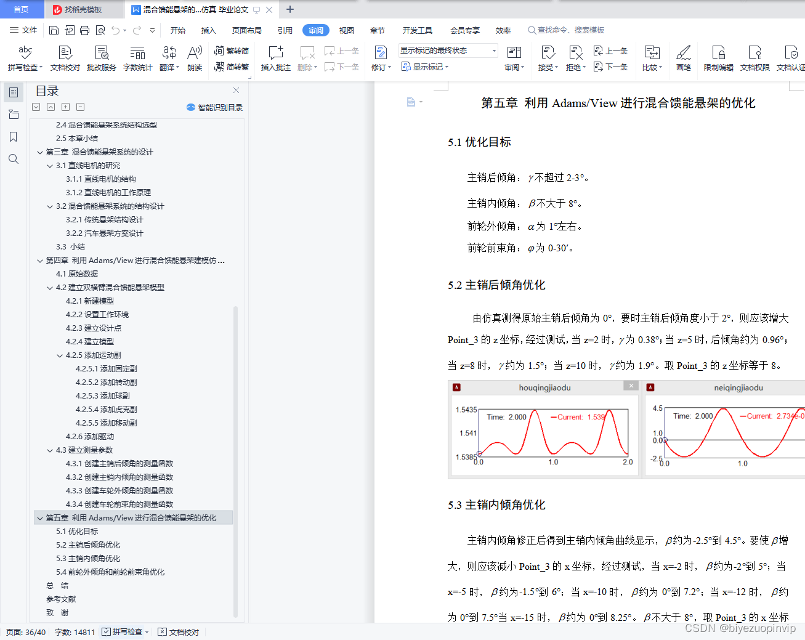Switch to the 页面布局 ribbon tab

[x=246, y=30]
